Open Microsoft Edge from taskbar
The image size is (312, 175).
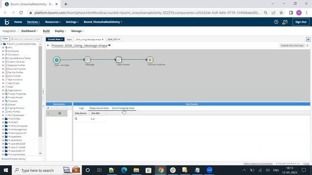[124, 170]
